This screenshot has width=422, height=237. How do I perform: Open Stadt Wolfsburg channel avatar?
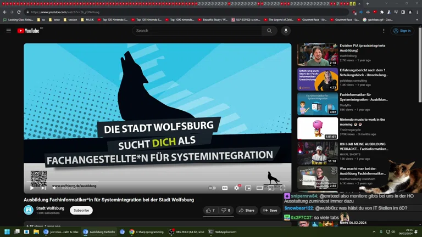[29, 210]
